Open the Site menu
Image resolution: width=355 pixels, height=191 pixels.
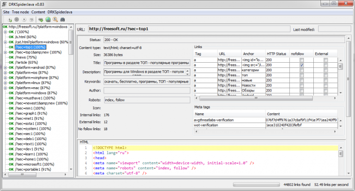point(7,11)
